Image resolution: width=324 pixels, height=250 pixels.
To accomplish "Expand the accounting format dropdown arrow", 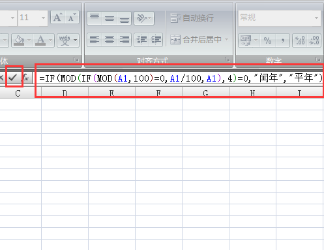I will (x=256, y=40).
